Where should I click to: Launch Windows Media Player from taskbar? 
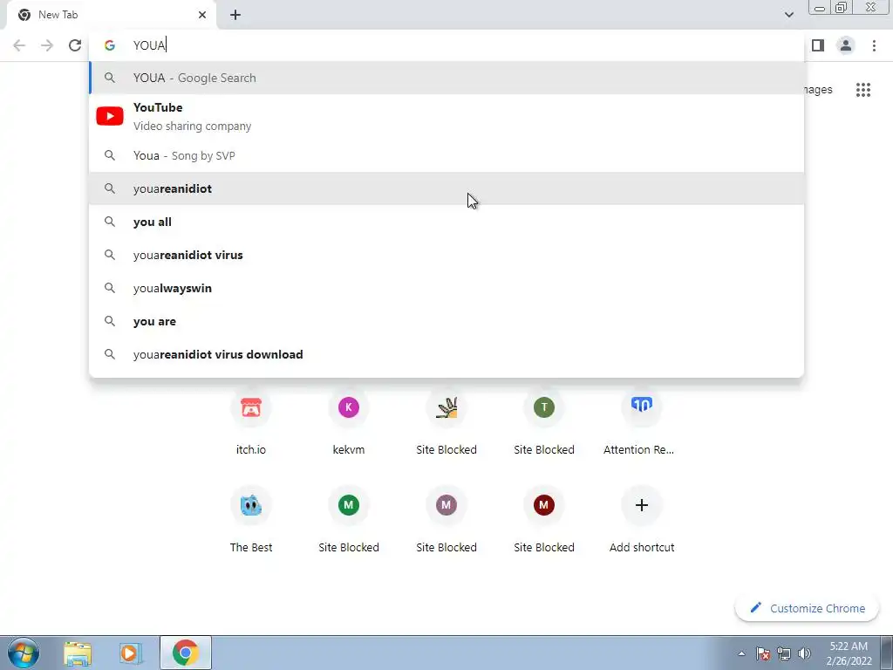tap(131, 653)
